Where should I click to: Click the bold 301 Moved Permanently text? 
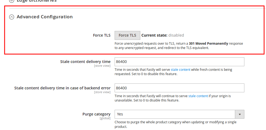pos(208,44)
